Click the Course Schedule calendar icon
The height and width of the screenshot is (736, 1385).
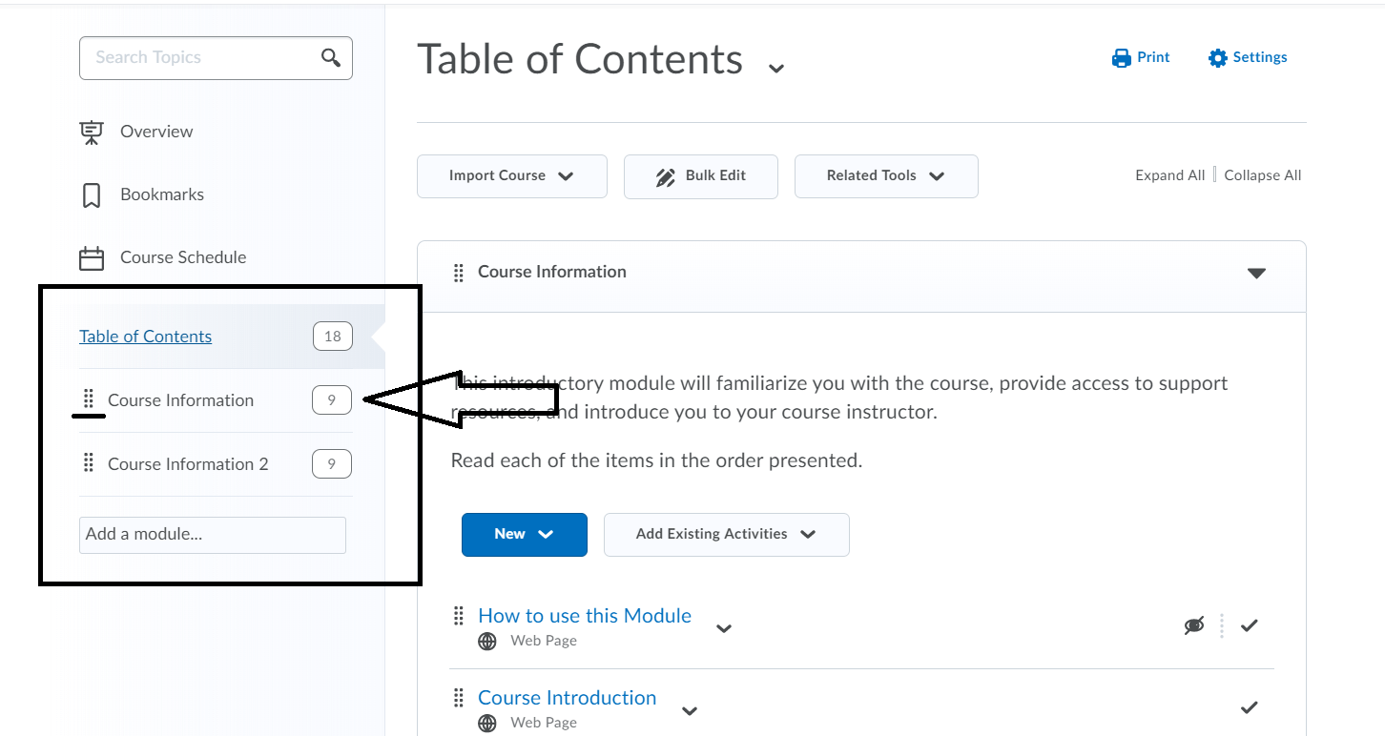pyautogui.click(x=92, y=258)
